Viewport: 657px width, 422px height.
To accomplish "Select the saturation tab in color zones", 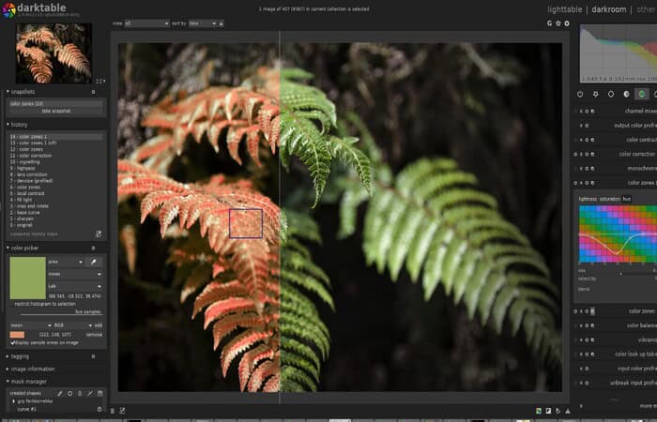I will 610,199.
